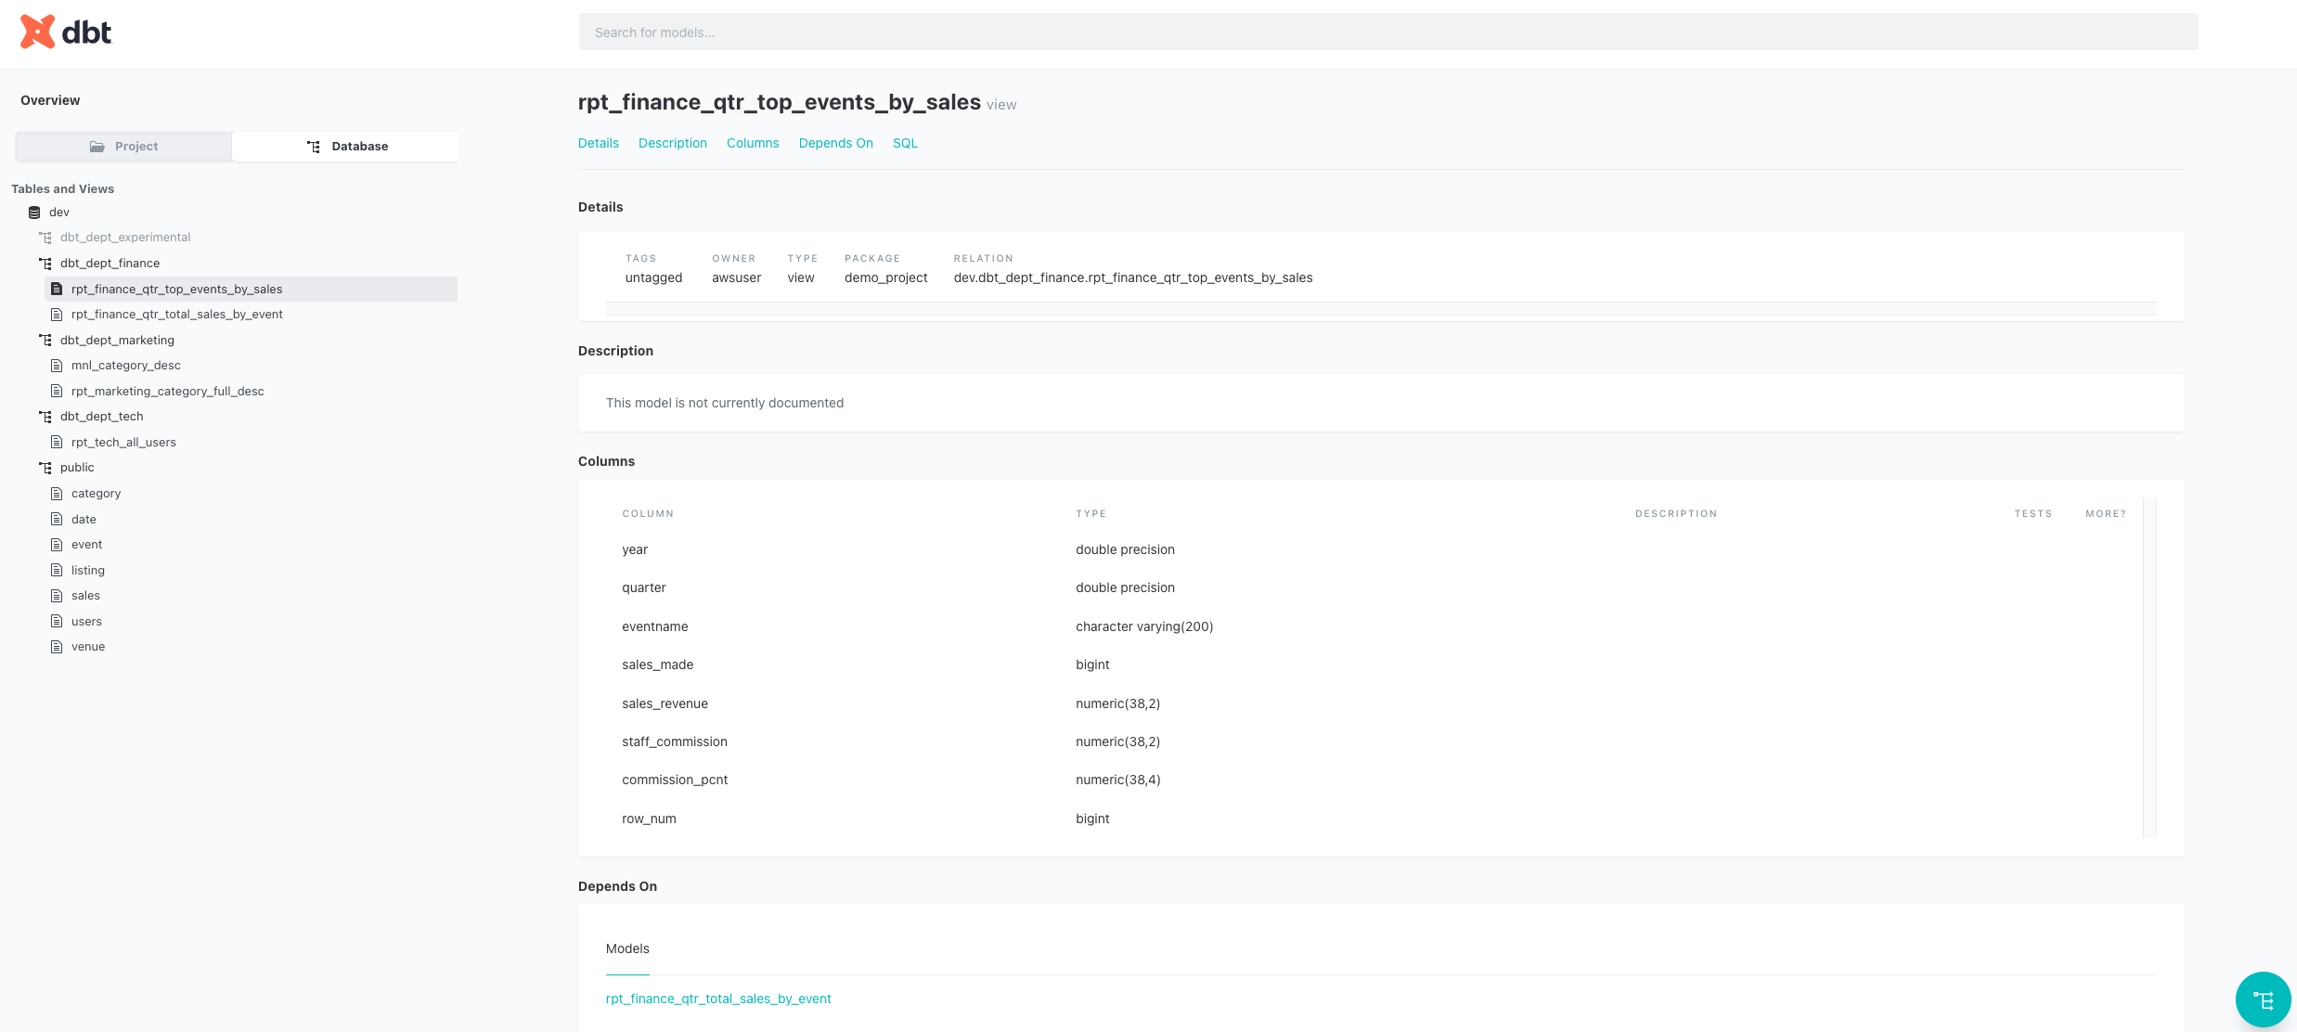Switch to the Database view
The height and width of the screenshot is (1032, 2297).
pos(360,146)
